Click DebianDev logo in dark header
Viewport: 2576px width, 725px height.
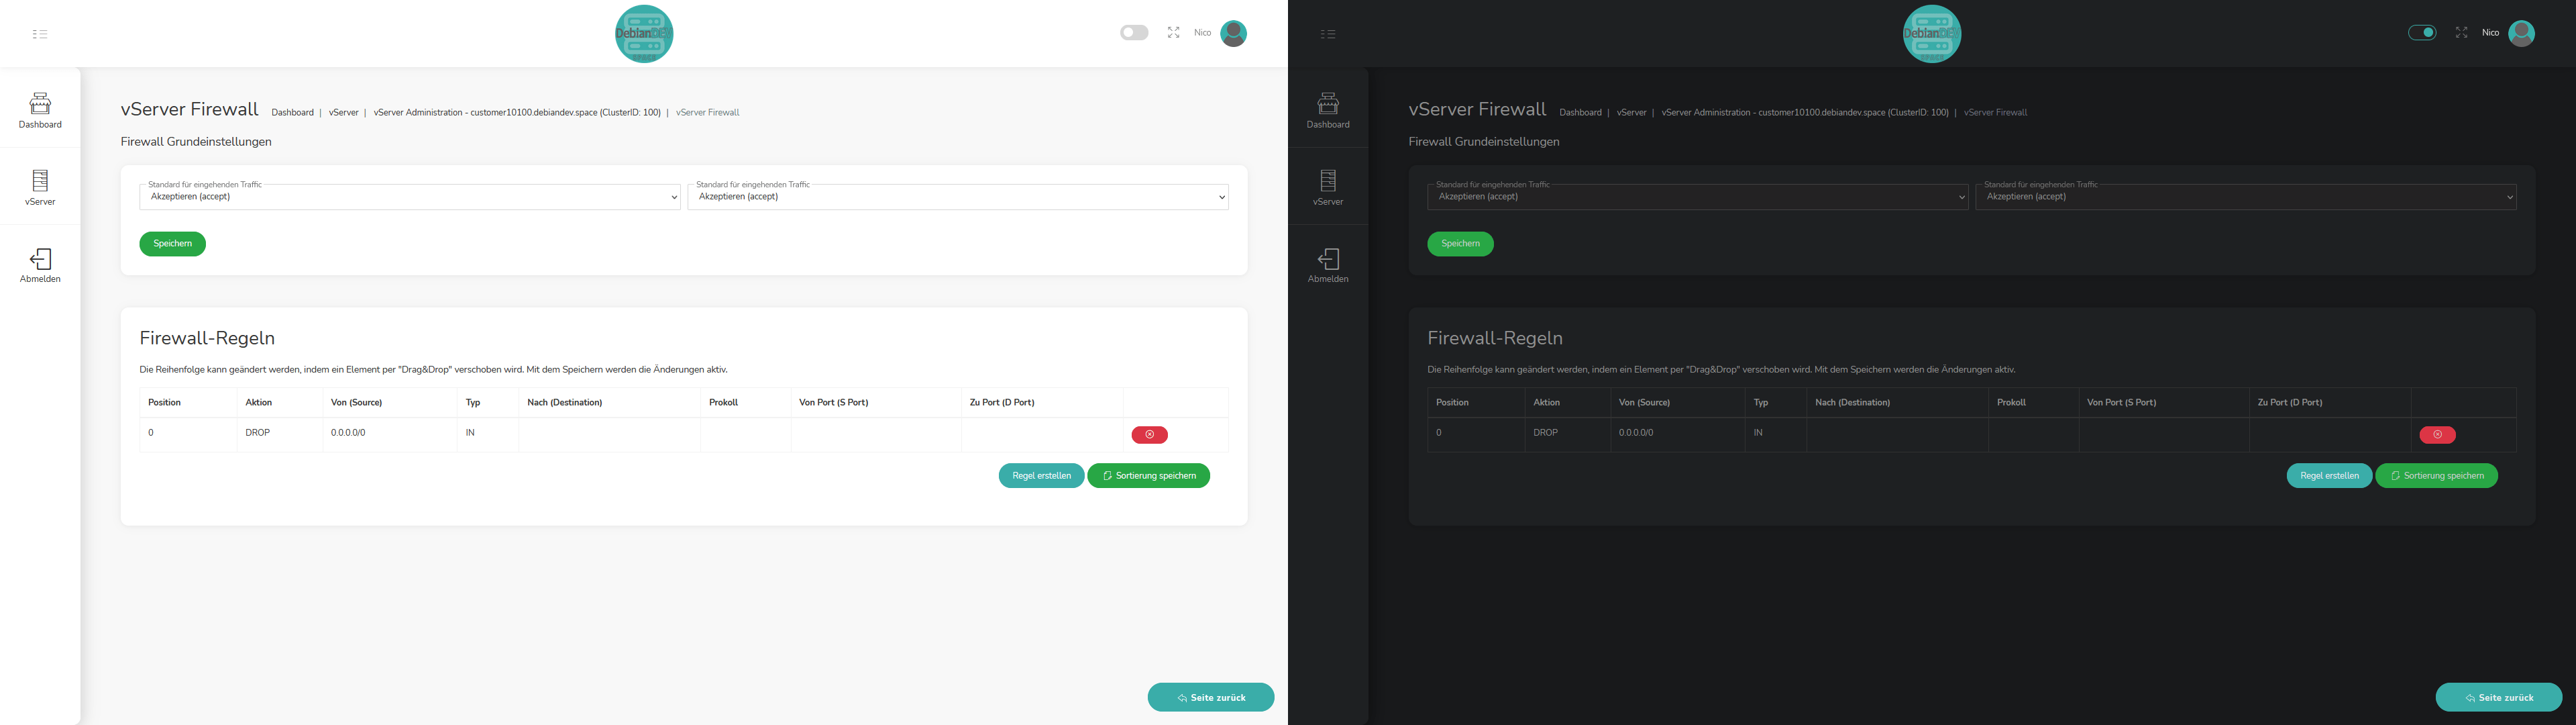click(x=1931, y=34)
